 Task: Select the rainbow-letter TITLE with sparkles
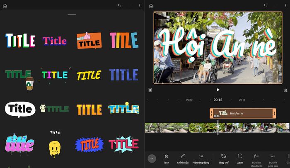(x=55, y=75)
